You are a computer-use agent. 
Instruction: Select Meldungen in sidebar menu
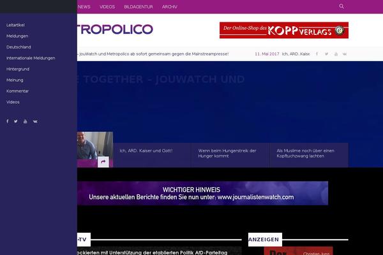pos(17,36)
